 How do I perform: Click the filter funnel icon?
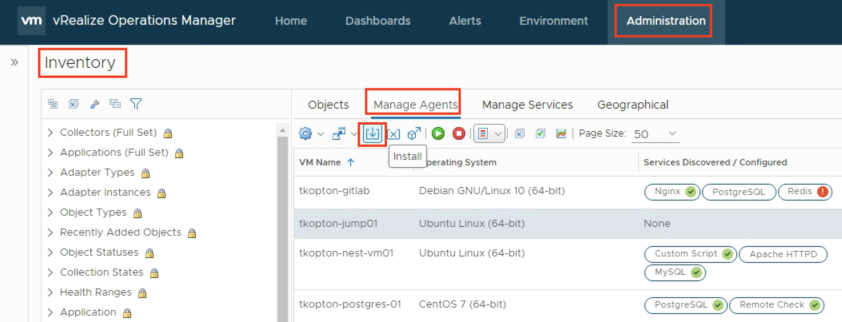point(136,104)
